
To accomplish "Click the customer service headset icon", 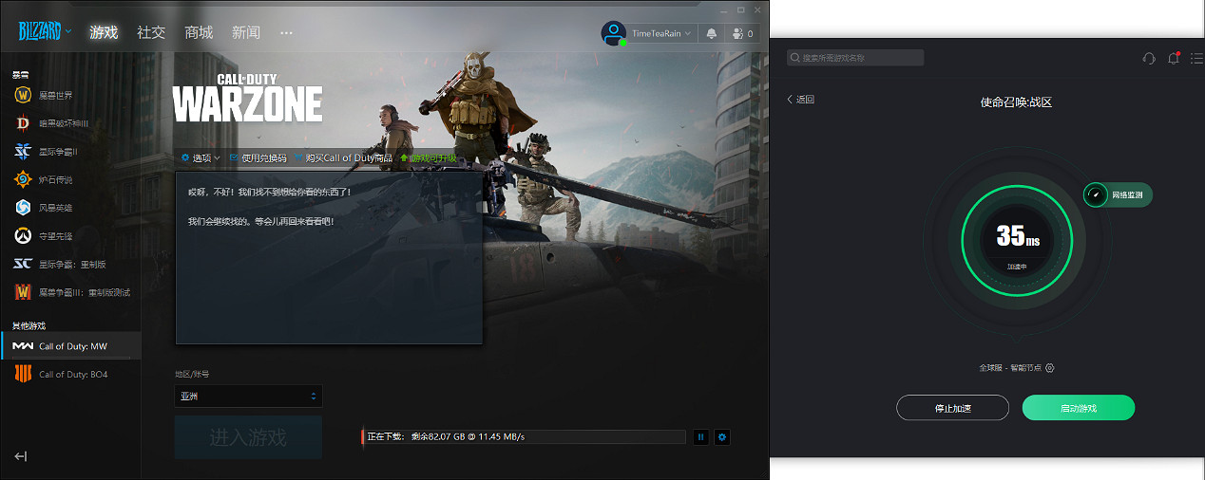I will pos(1149,59).
